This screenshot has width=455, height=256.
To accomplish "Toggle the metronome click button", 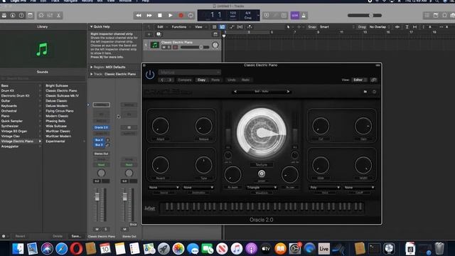I will click(304, 16).
